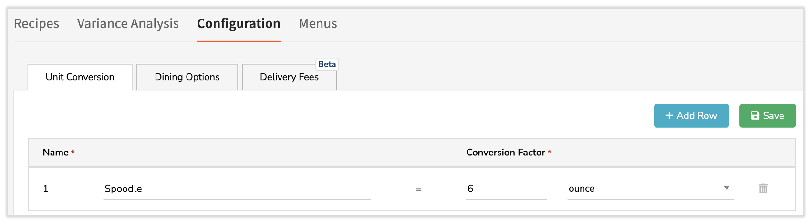Delete the Spoodle row with trash icon
811x224 pixels.
763,189
